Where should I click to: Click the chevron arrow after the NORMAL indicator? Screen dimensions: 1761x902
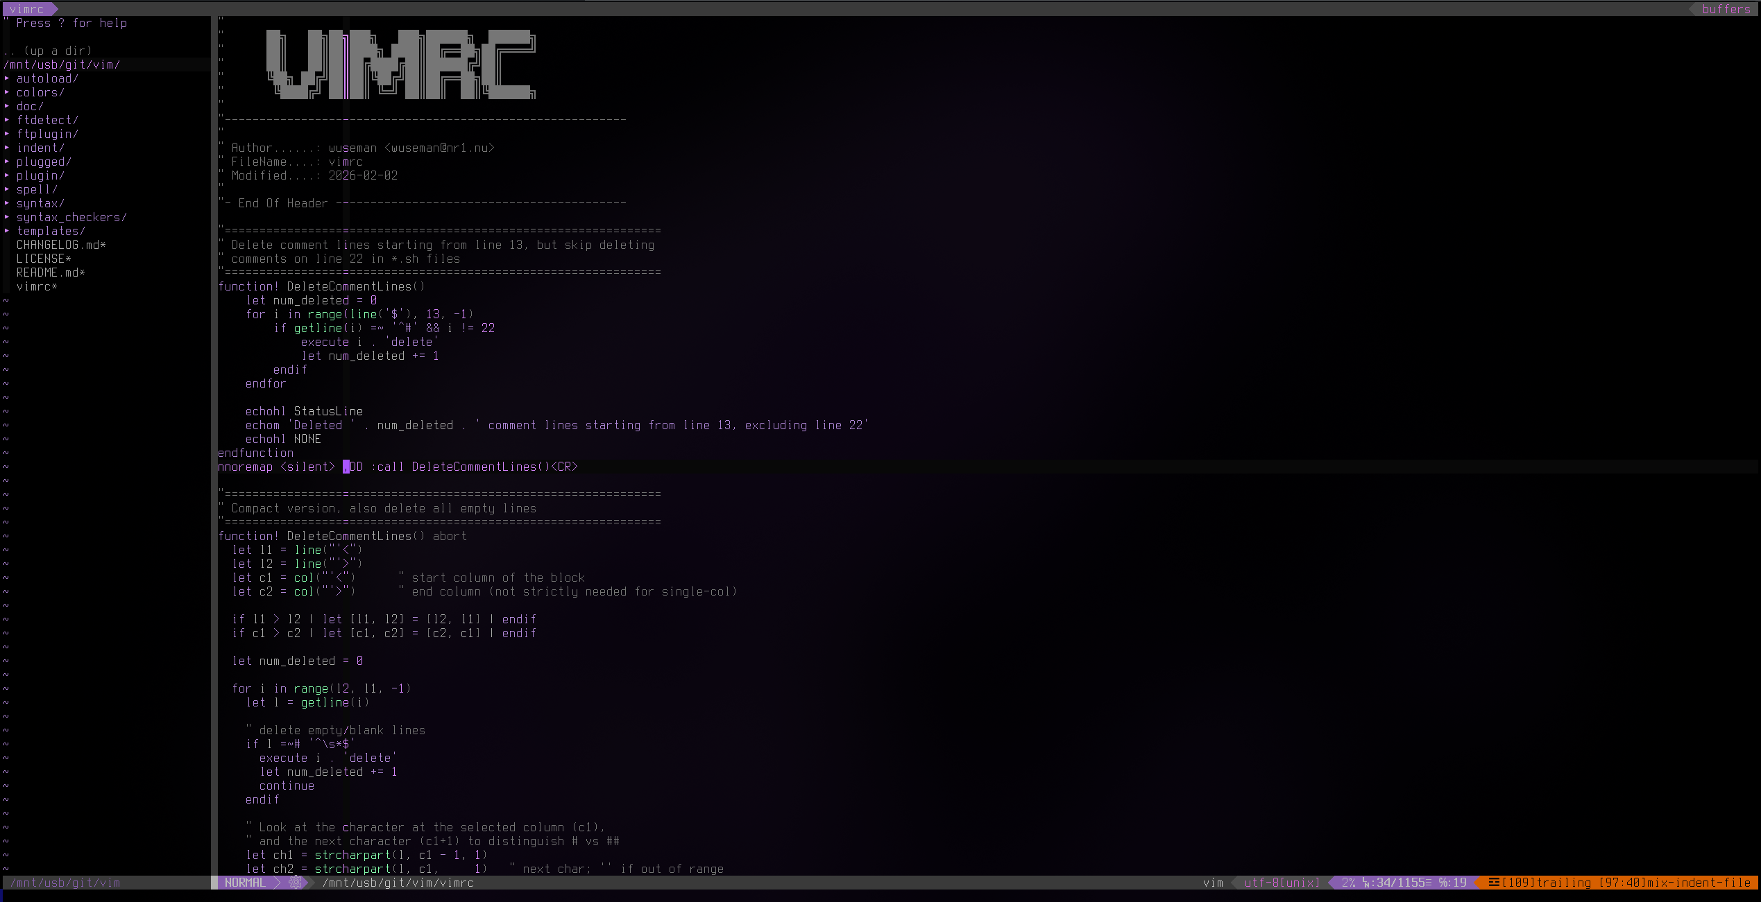point(278,883)
